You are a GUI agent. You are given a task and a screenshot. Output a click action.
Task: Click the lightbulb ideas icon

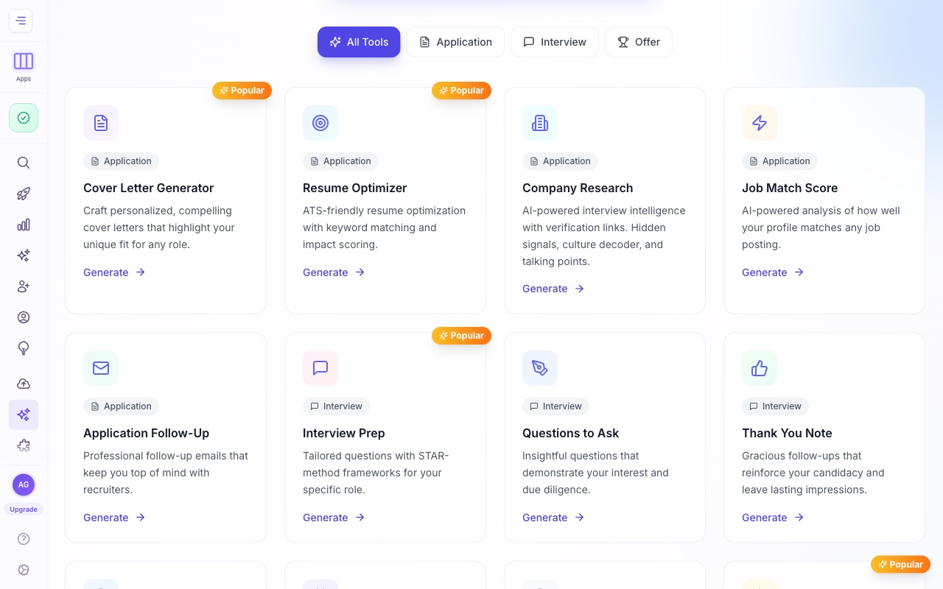point(24,348)
